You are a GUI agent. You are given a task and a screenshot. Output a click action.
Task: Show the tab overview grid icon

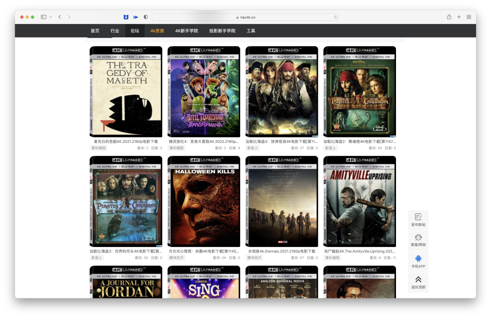469,17
